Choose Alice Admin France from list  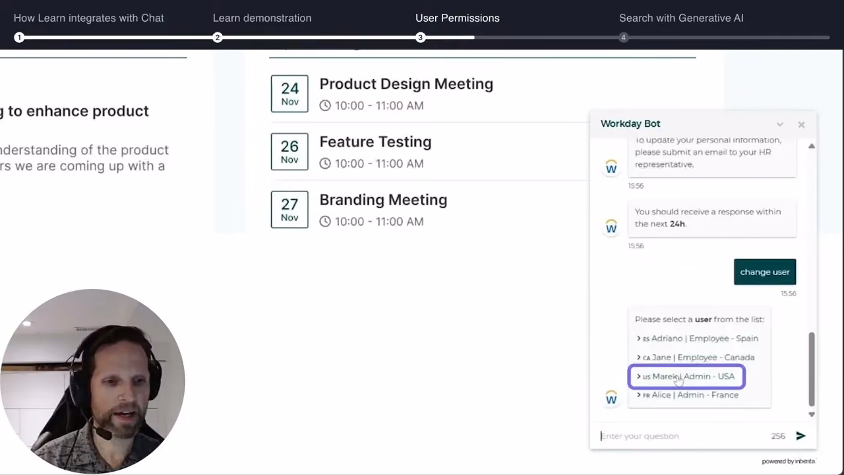[687, 395]
